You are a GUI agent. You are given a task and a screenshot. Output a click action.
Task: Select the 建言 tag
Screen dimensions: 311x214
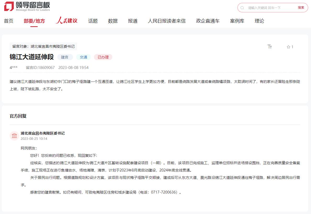65,57
